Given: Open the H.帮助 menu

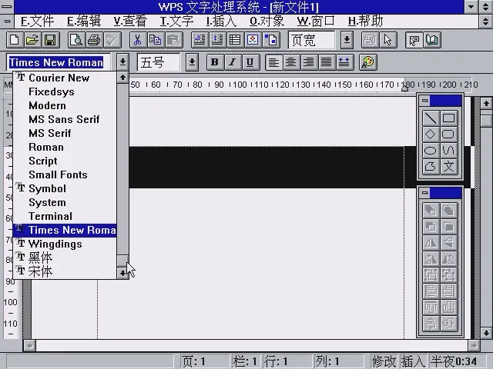Looking at the screenshot, I should pos(365,22).
